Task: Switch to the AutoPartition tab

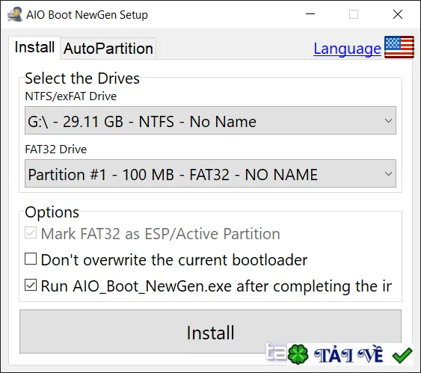Action: tap(108, 49)
